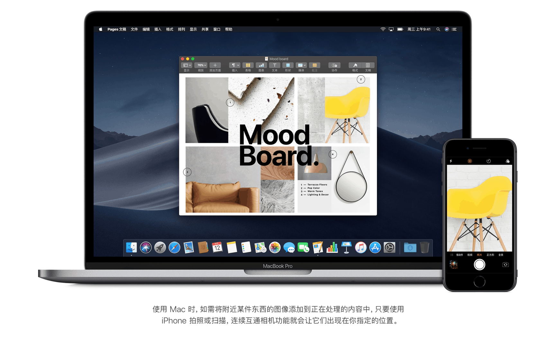Screen dimensions: 558x346
Task: Open last photo thumbnail on iPhone camera
Action: (454, 264)
